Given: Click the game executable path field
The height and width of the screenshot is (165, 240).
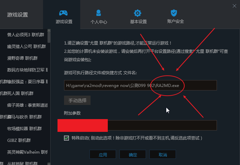Looking at the screenshot, I should 140,85.
